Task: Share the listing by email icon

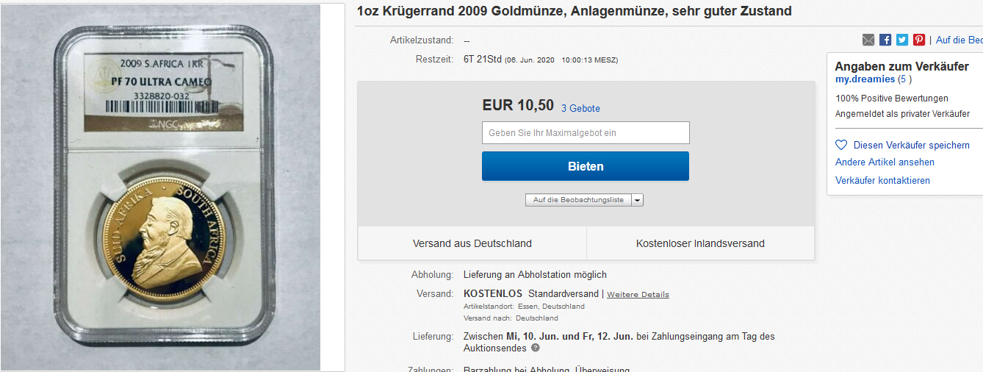Action: coord(868,40)
